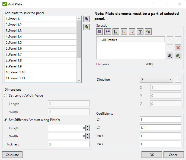The width and height of the screenshot is (186, 160).
Task: Select Panel 1.5 in the list
Action: pyautogui.click(x=41, y=43)
